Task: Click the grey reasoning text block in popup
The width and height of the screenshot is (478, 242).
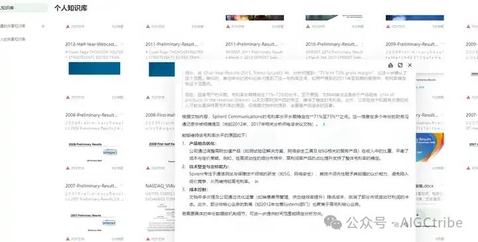Action: click(295, 90)
